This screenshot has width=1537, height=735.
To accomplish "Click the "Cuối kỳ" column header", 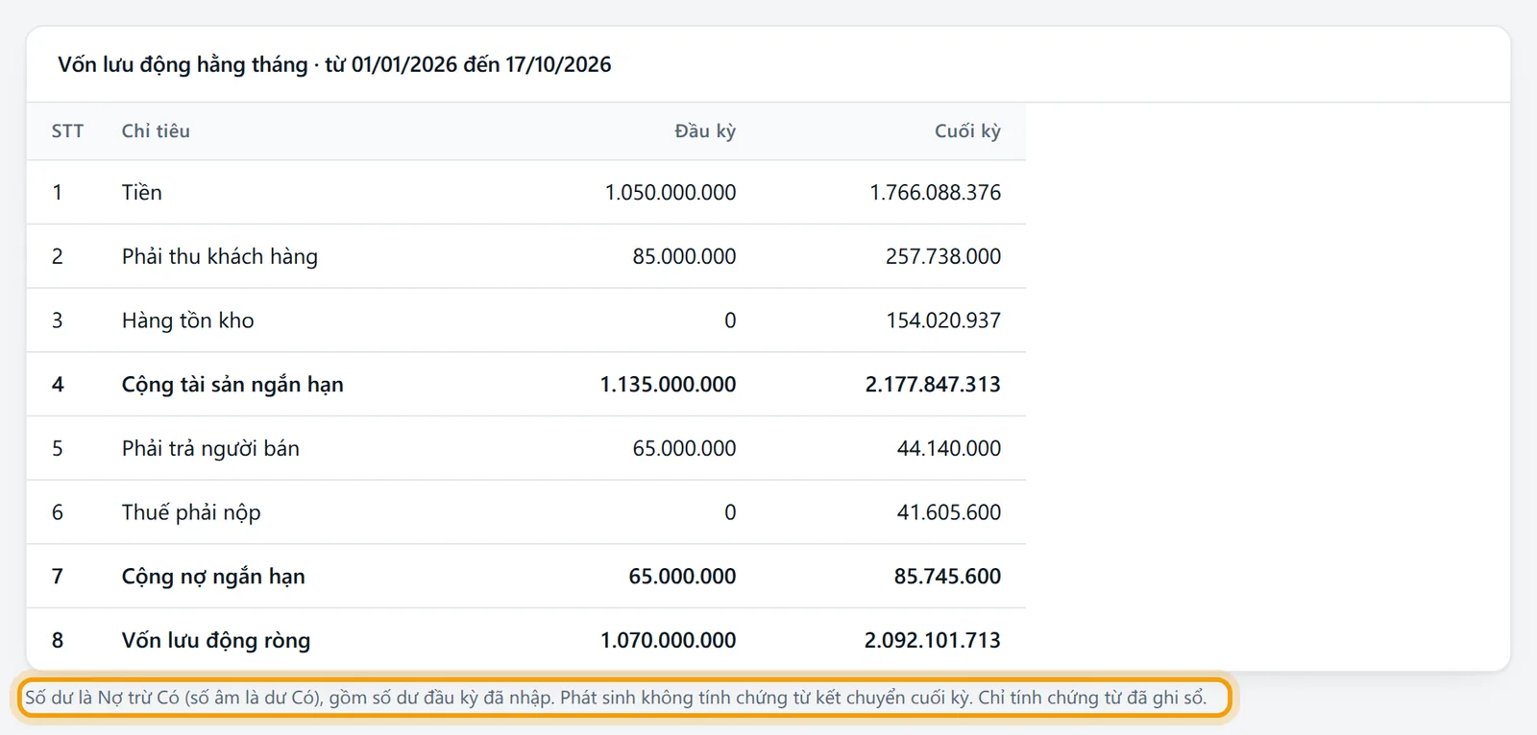I will pyautogui.click(x=967, y=131).
